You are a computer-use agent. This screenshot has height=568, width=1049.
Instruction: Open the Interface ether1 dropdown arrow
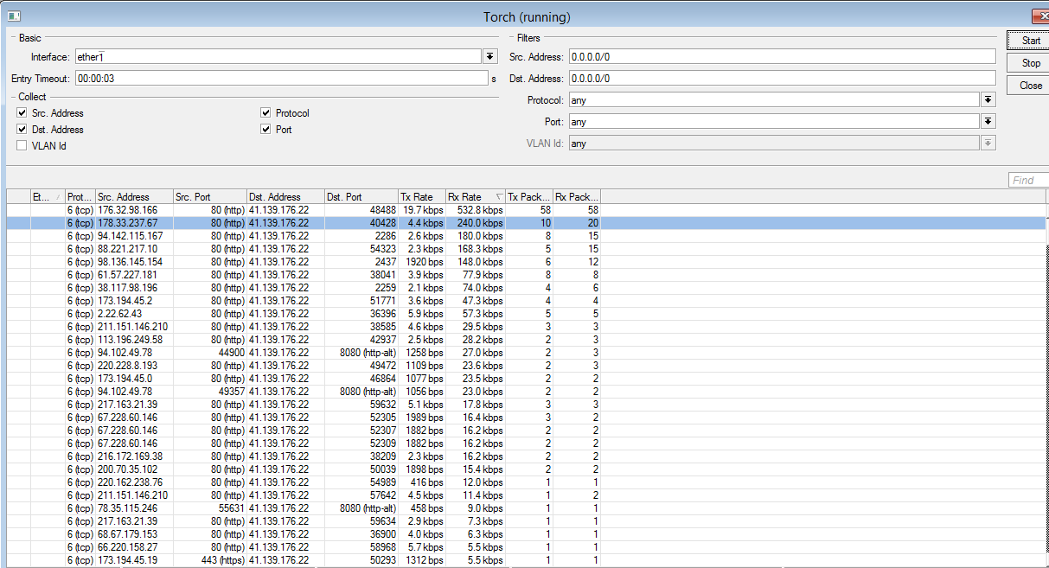(490, 56)
